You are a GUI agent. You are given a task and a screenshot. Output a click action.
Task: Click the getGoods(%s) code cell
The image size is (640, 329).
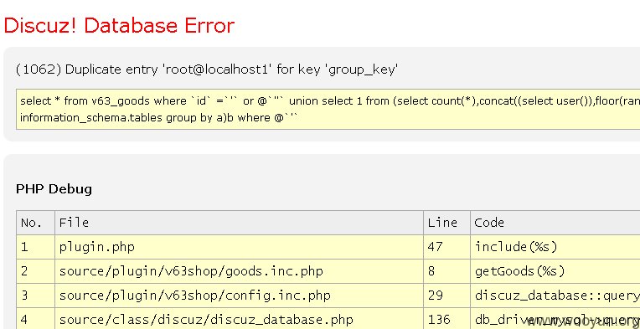pos(555,271)
